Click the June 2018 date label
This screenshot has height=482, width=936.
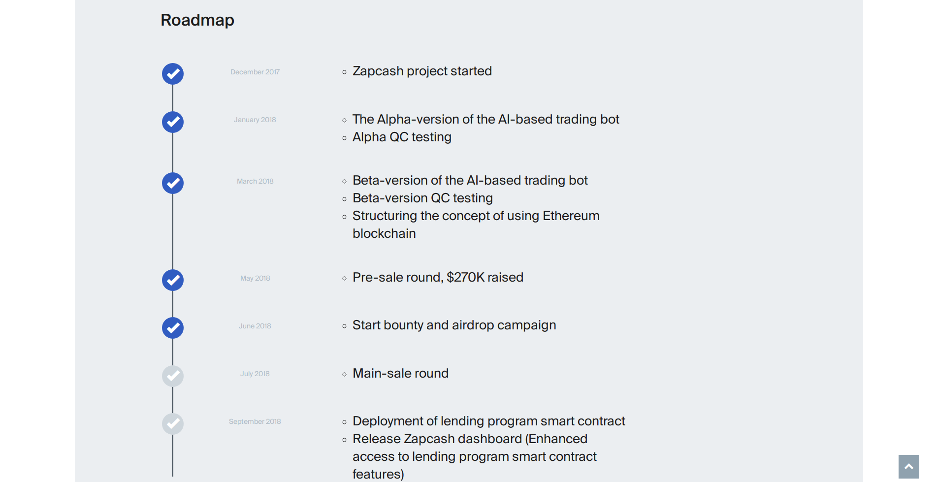tap(255, 326)
